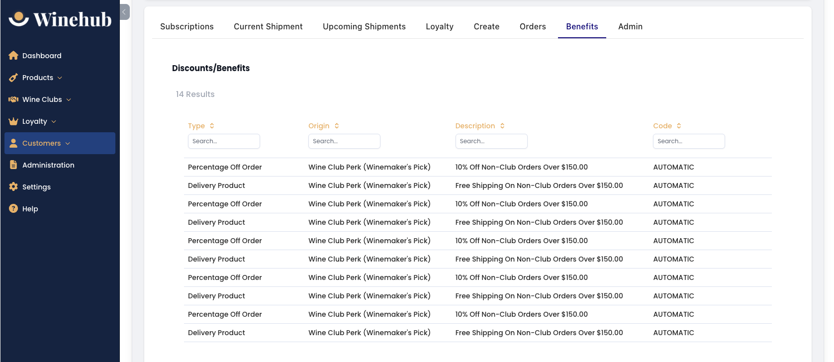Click the Products bottle icon
Image resolution: width=834 pixels, height=362 pixels.
[x=13, y=78]
